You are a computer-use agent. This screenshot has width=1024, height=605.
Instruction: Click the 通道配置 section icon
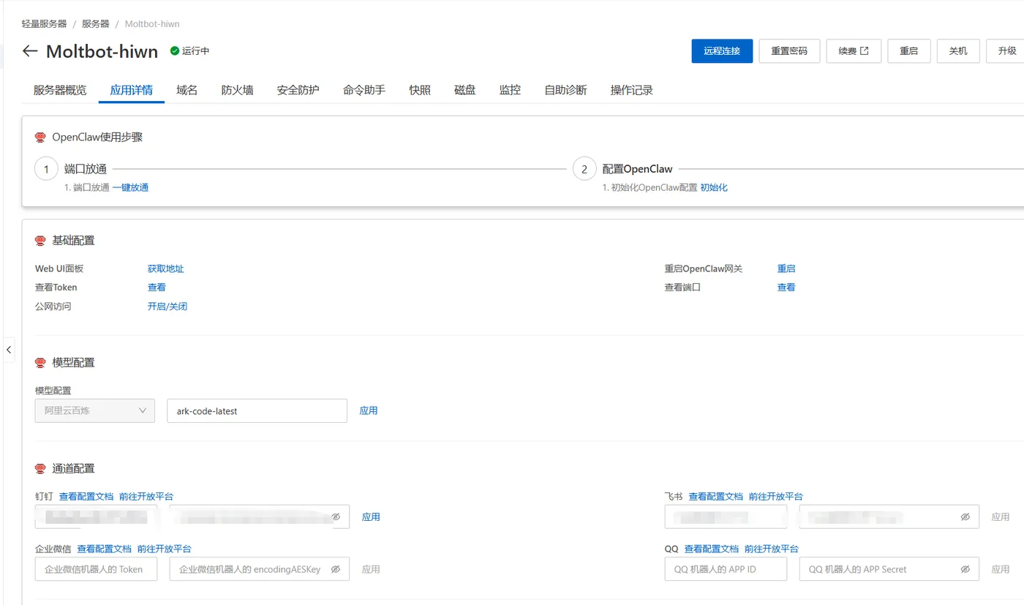coord(40,469)
